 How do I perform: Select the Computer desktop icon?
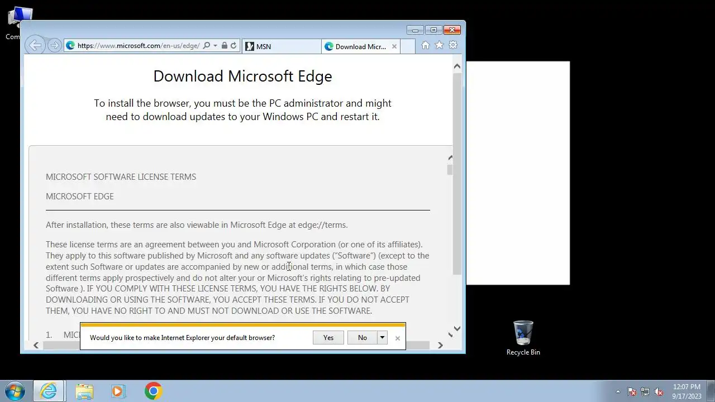click(x=20, y=22)
